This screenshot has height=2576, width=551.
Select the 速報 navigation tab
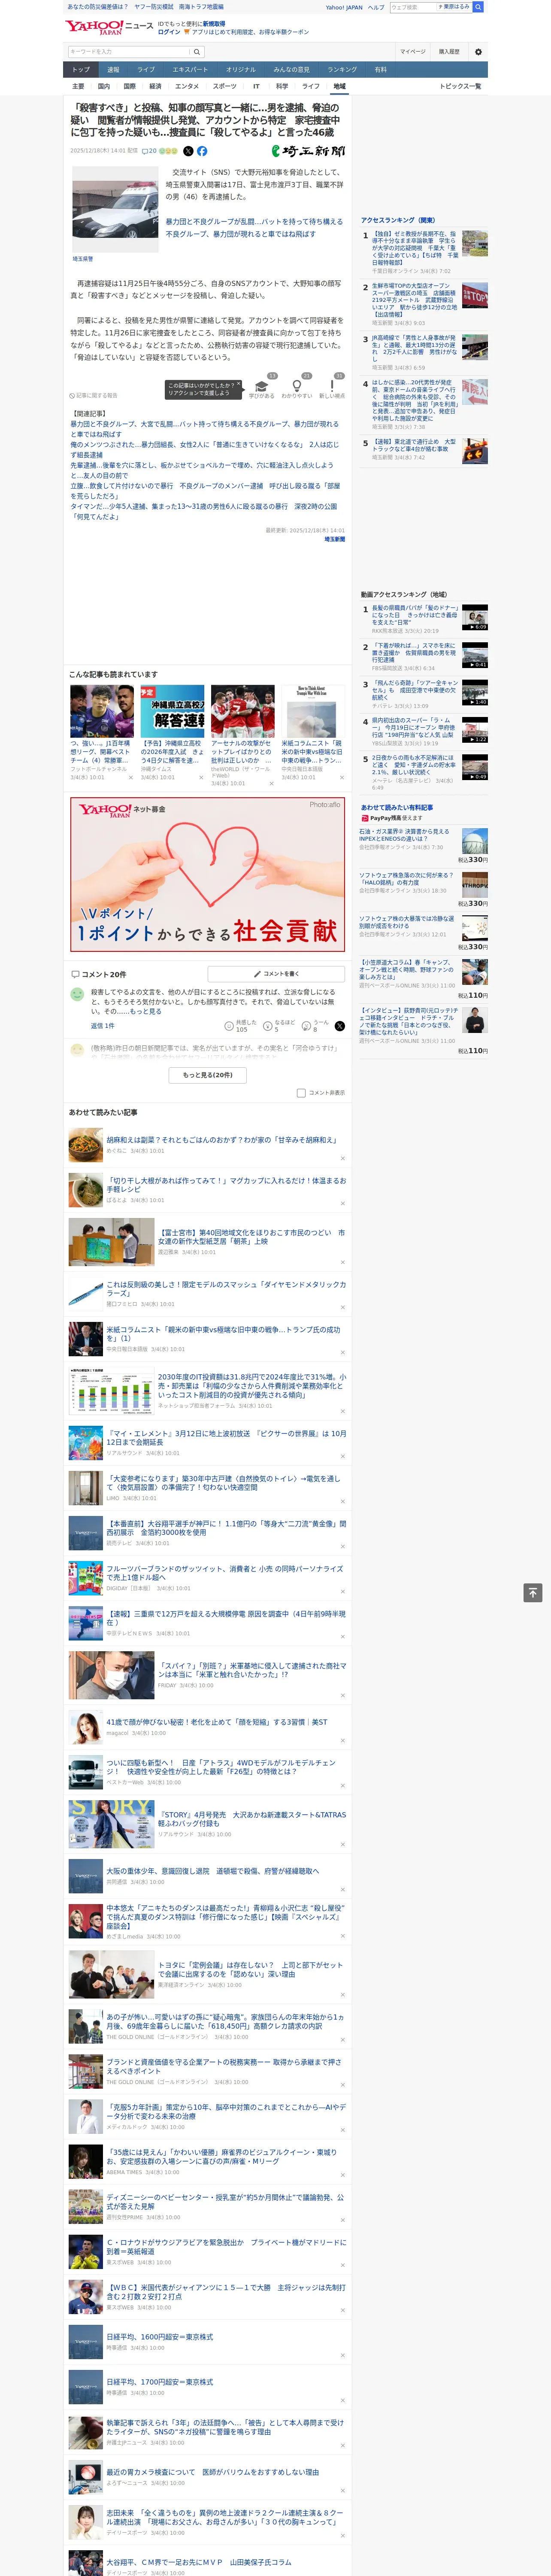(113, 69)
